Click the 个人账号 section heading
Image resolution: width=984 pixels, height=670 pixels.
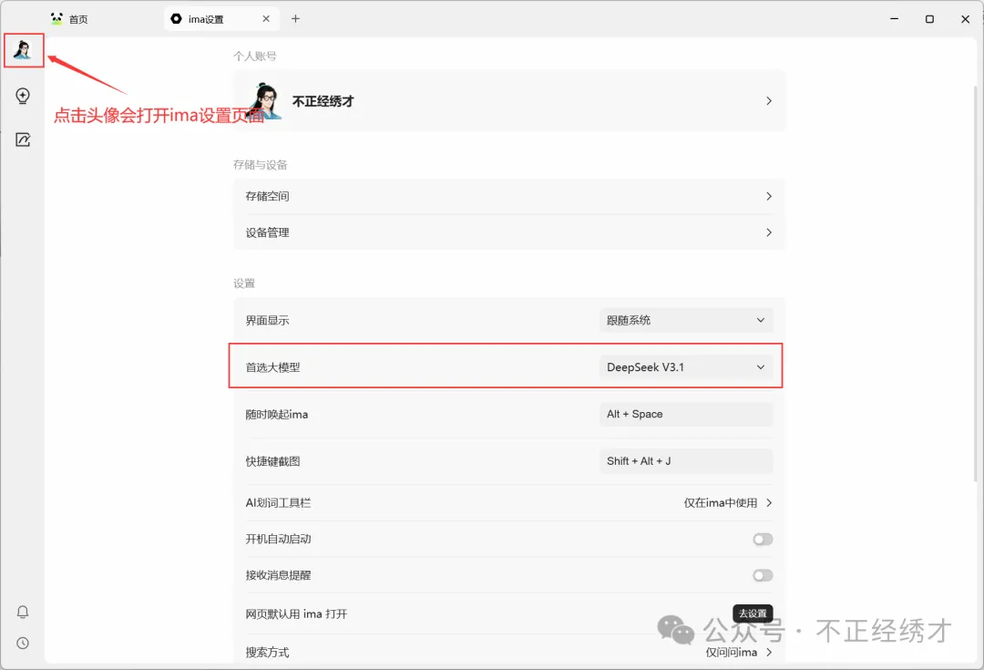255,56
